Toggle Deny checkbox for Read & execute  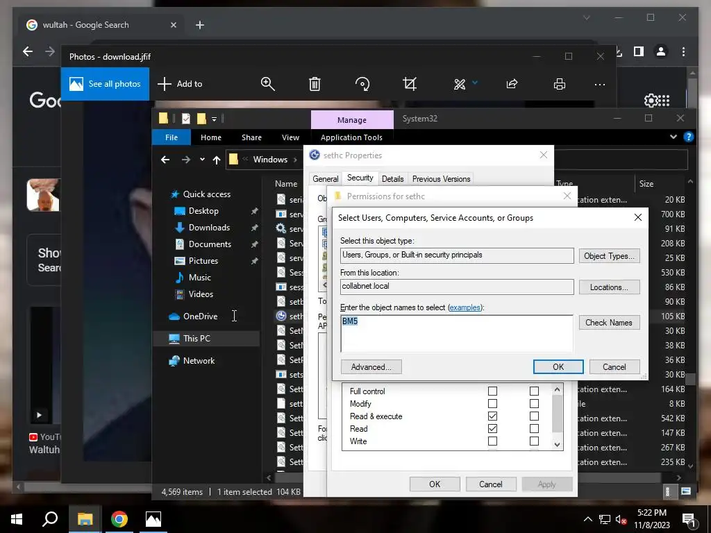click(534, 416)
